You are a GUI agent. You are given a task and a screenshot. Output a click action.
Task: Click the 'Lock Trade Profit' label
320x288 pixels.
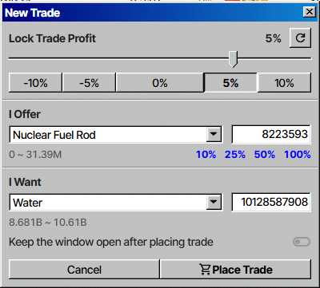click(x=52, y=38)
